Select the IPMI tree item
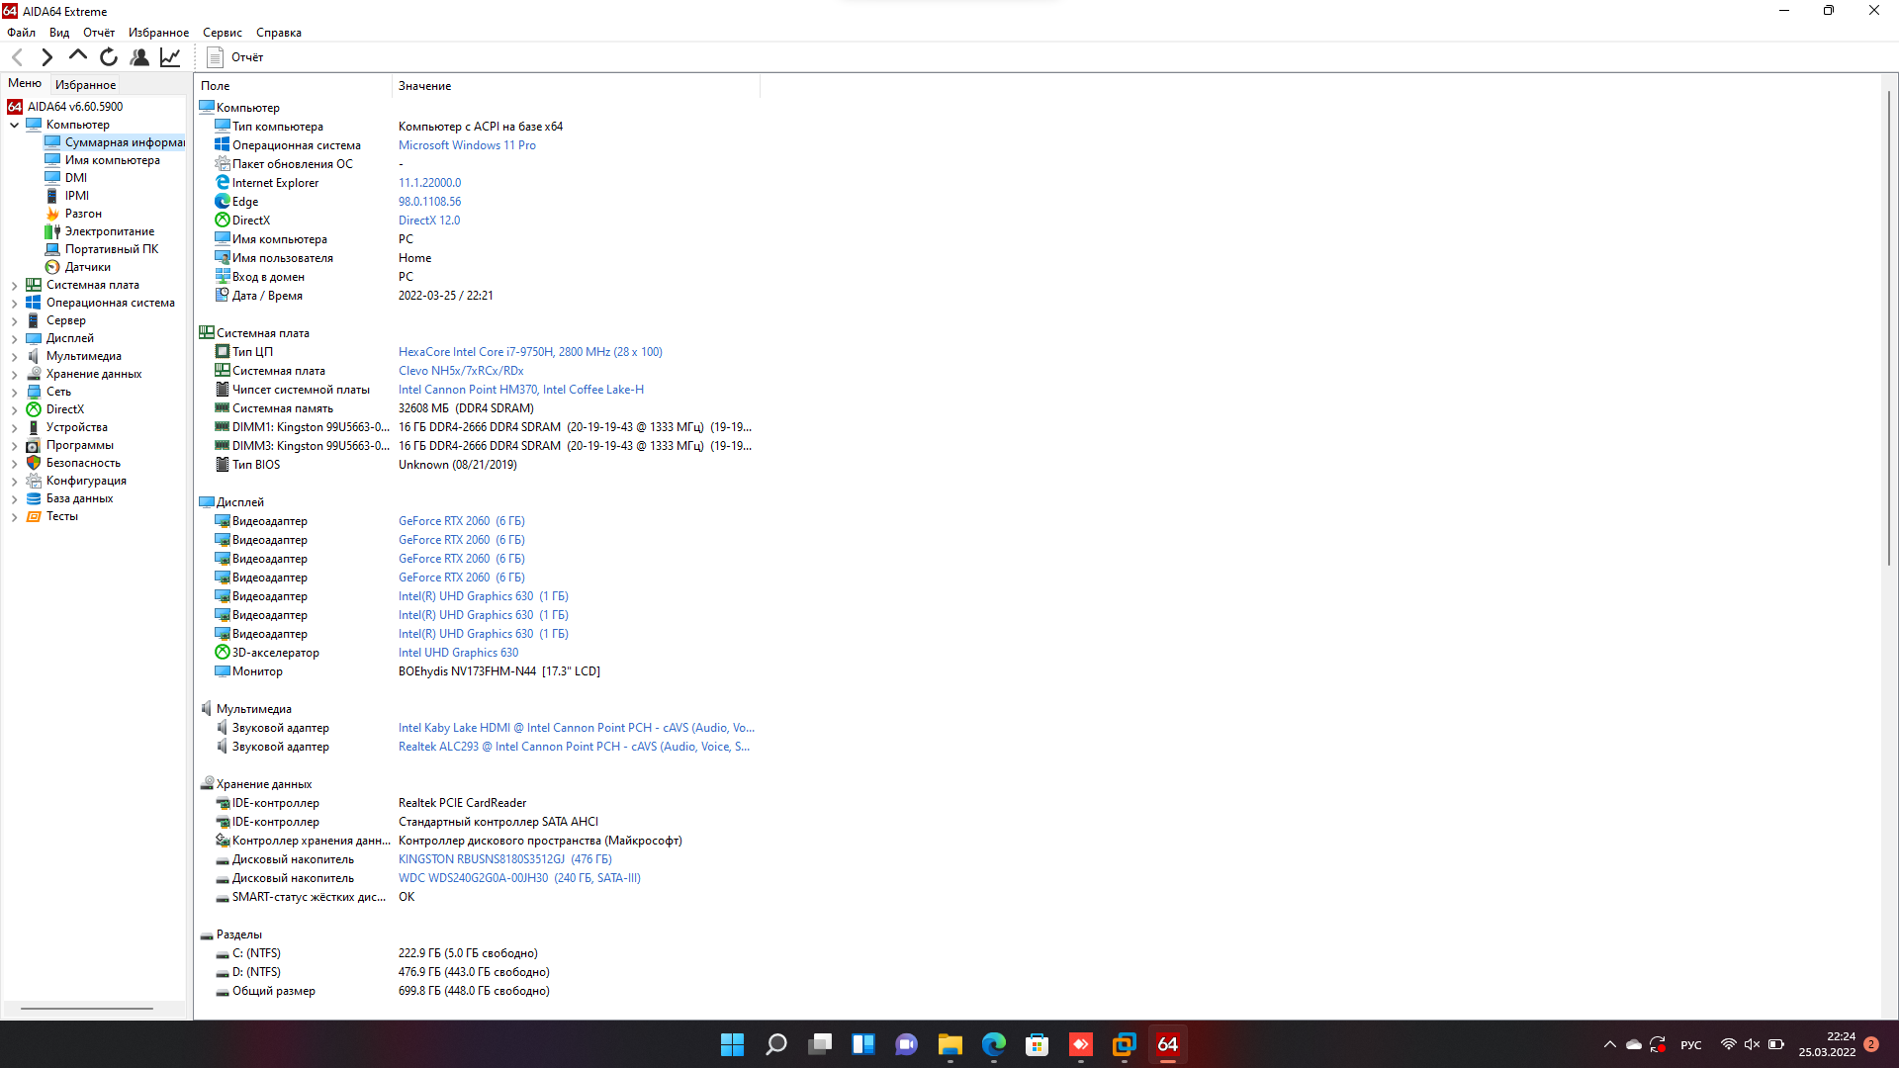 pos(67,196)
